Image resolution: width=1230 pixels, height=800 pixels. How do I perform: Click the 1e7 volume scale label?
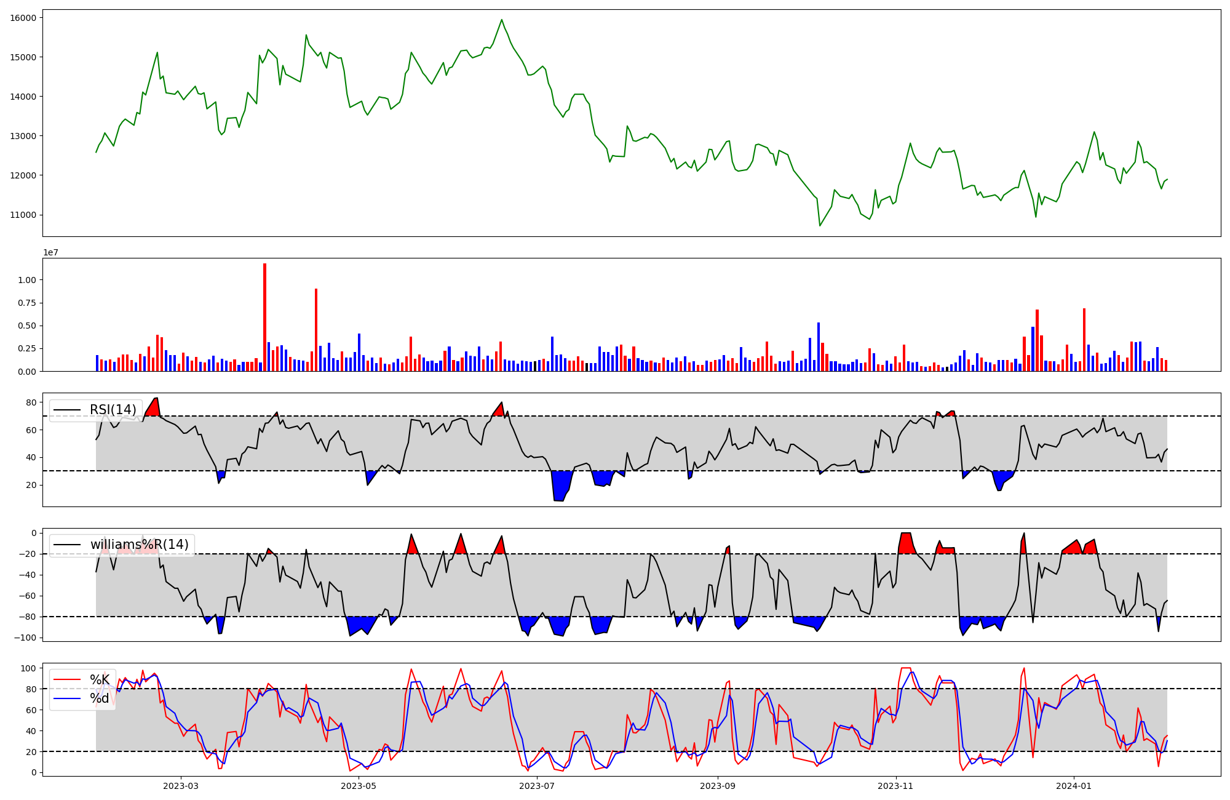pos(51,253)
